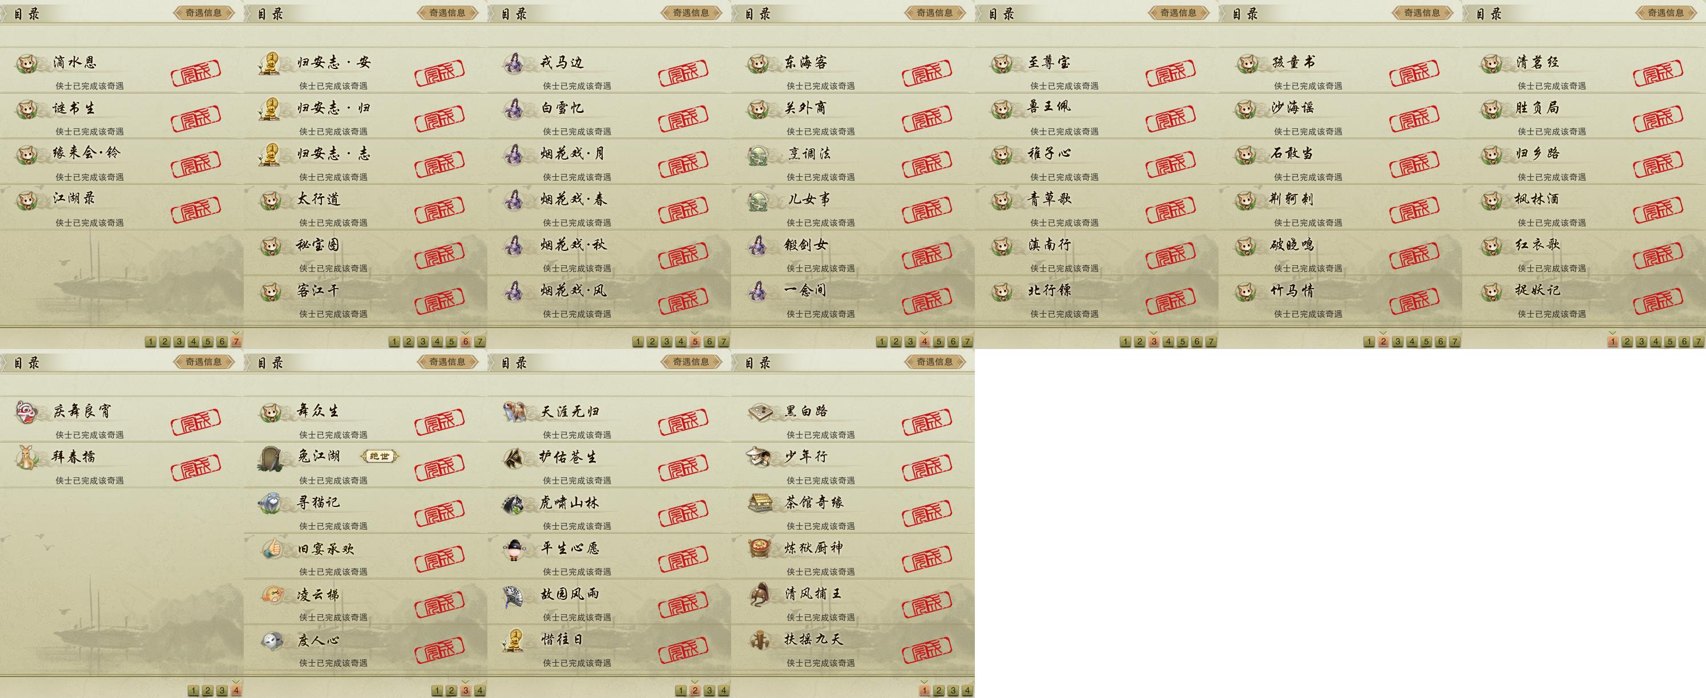Open the 烟花戏·月 entry
This screenshot has width=1706, height=698.
[610, 161]
